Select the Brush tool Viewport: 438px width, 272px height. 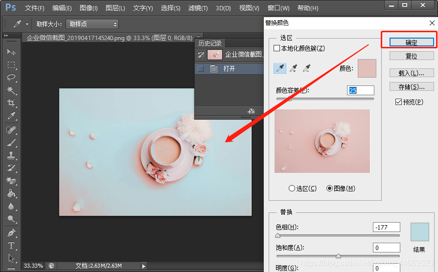pyautogui.click(x=11, y=143)
